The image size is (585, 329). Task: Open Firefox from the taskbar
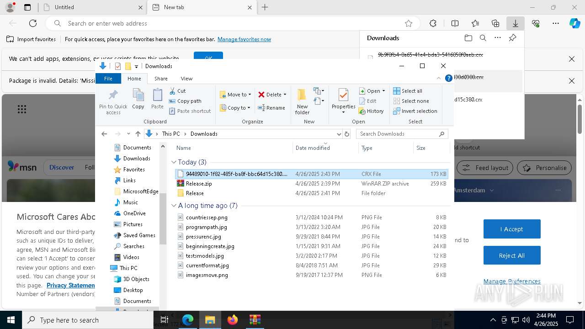point(233,320)
